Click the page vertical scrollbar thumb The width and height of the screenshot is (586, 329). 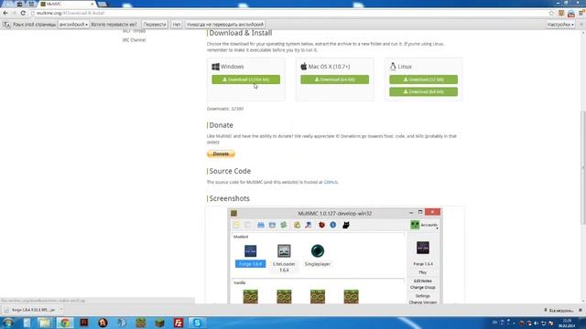pyautogui.click(x=583, y=168)
